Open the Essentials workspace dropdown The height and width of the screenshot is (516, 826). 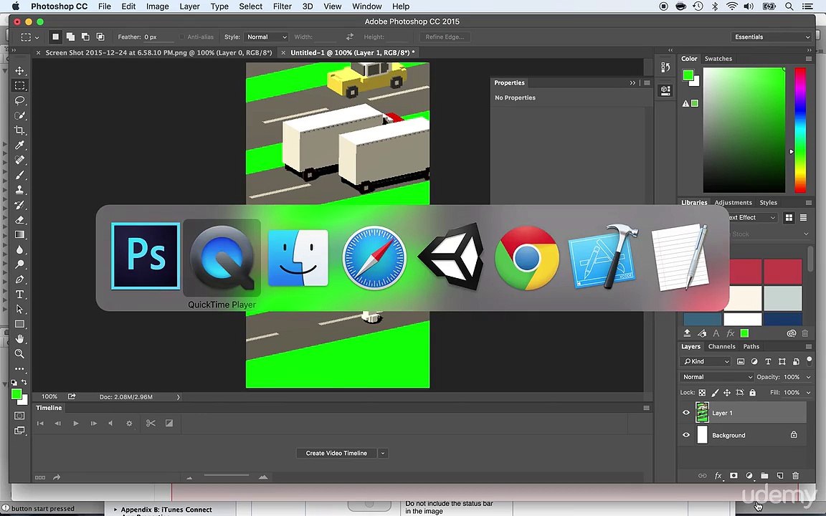pyautogui.click(x=771, y=37)
